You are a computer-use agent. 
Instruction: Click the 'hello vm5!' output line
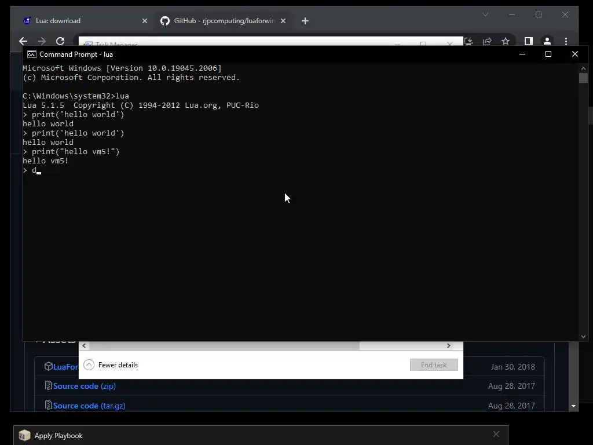(x=45, y=161)
